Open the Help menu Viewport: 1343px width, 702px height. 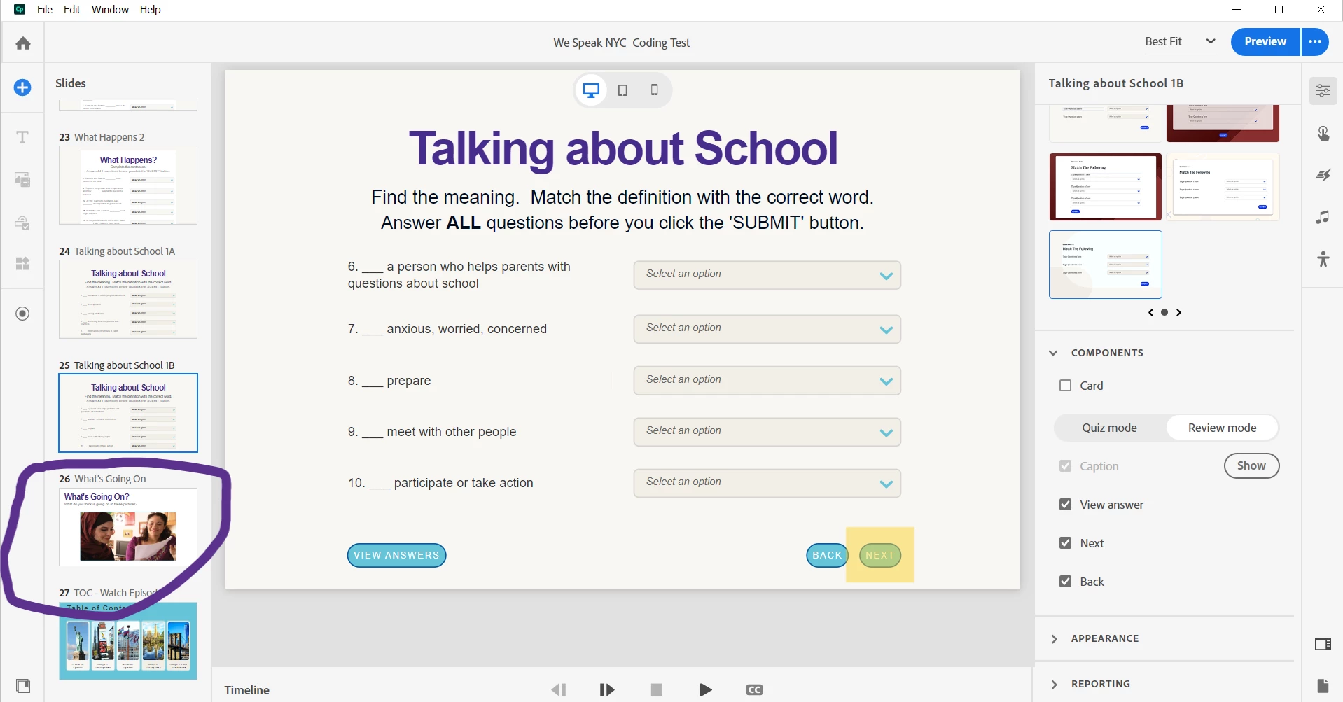(150, 9)
